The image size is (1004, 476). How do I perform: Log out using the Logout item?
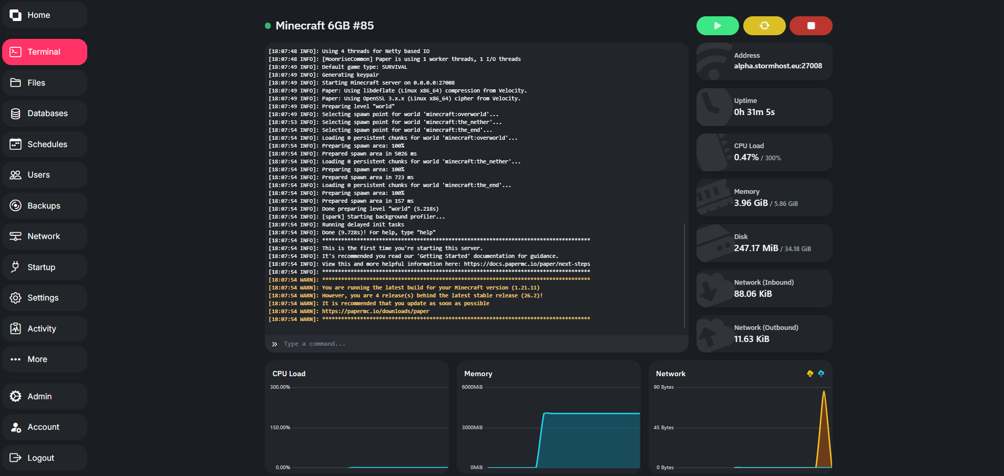[45, 458]
